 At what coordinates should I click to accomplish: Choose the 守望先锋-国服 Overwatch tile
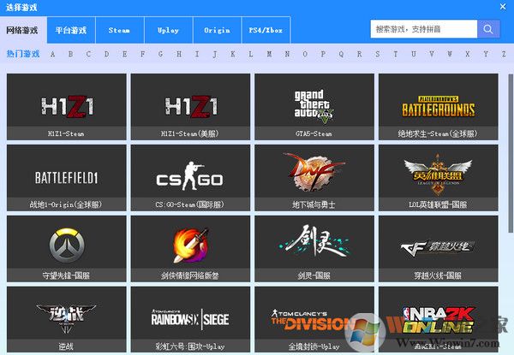66,249
